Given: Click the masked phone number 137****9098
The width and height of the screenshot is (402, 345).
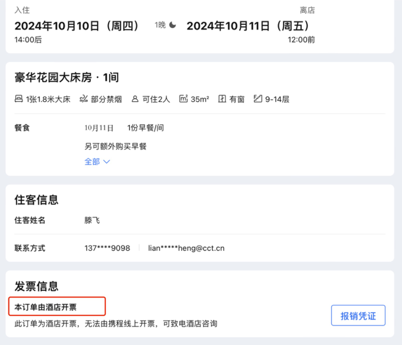Looking at the screenshot, I should pos(107,248).
